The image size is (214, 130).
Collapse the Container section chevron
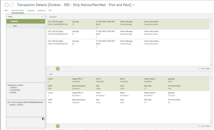(x=42, y=21)
